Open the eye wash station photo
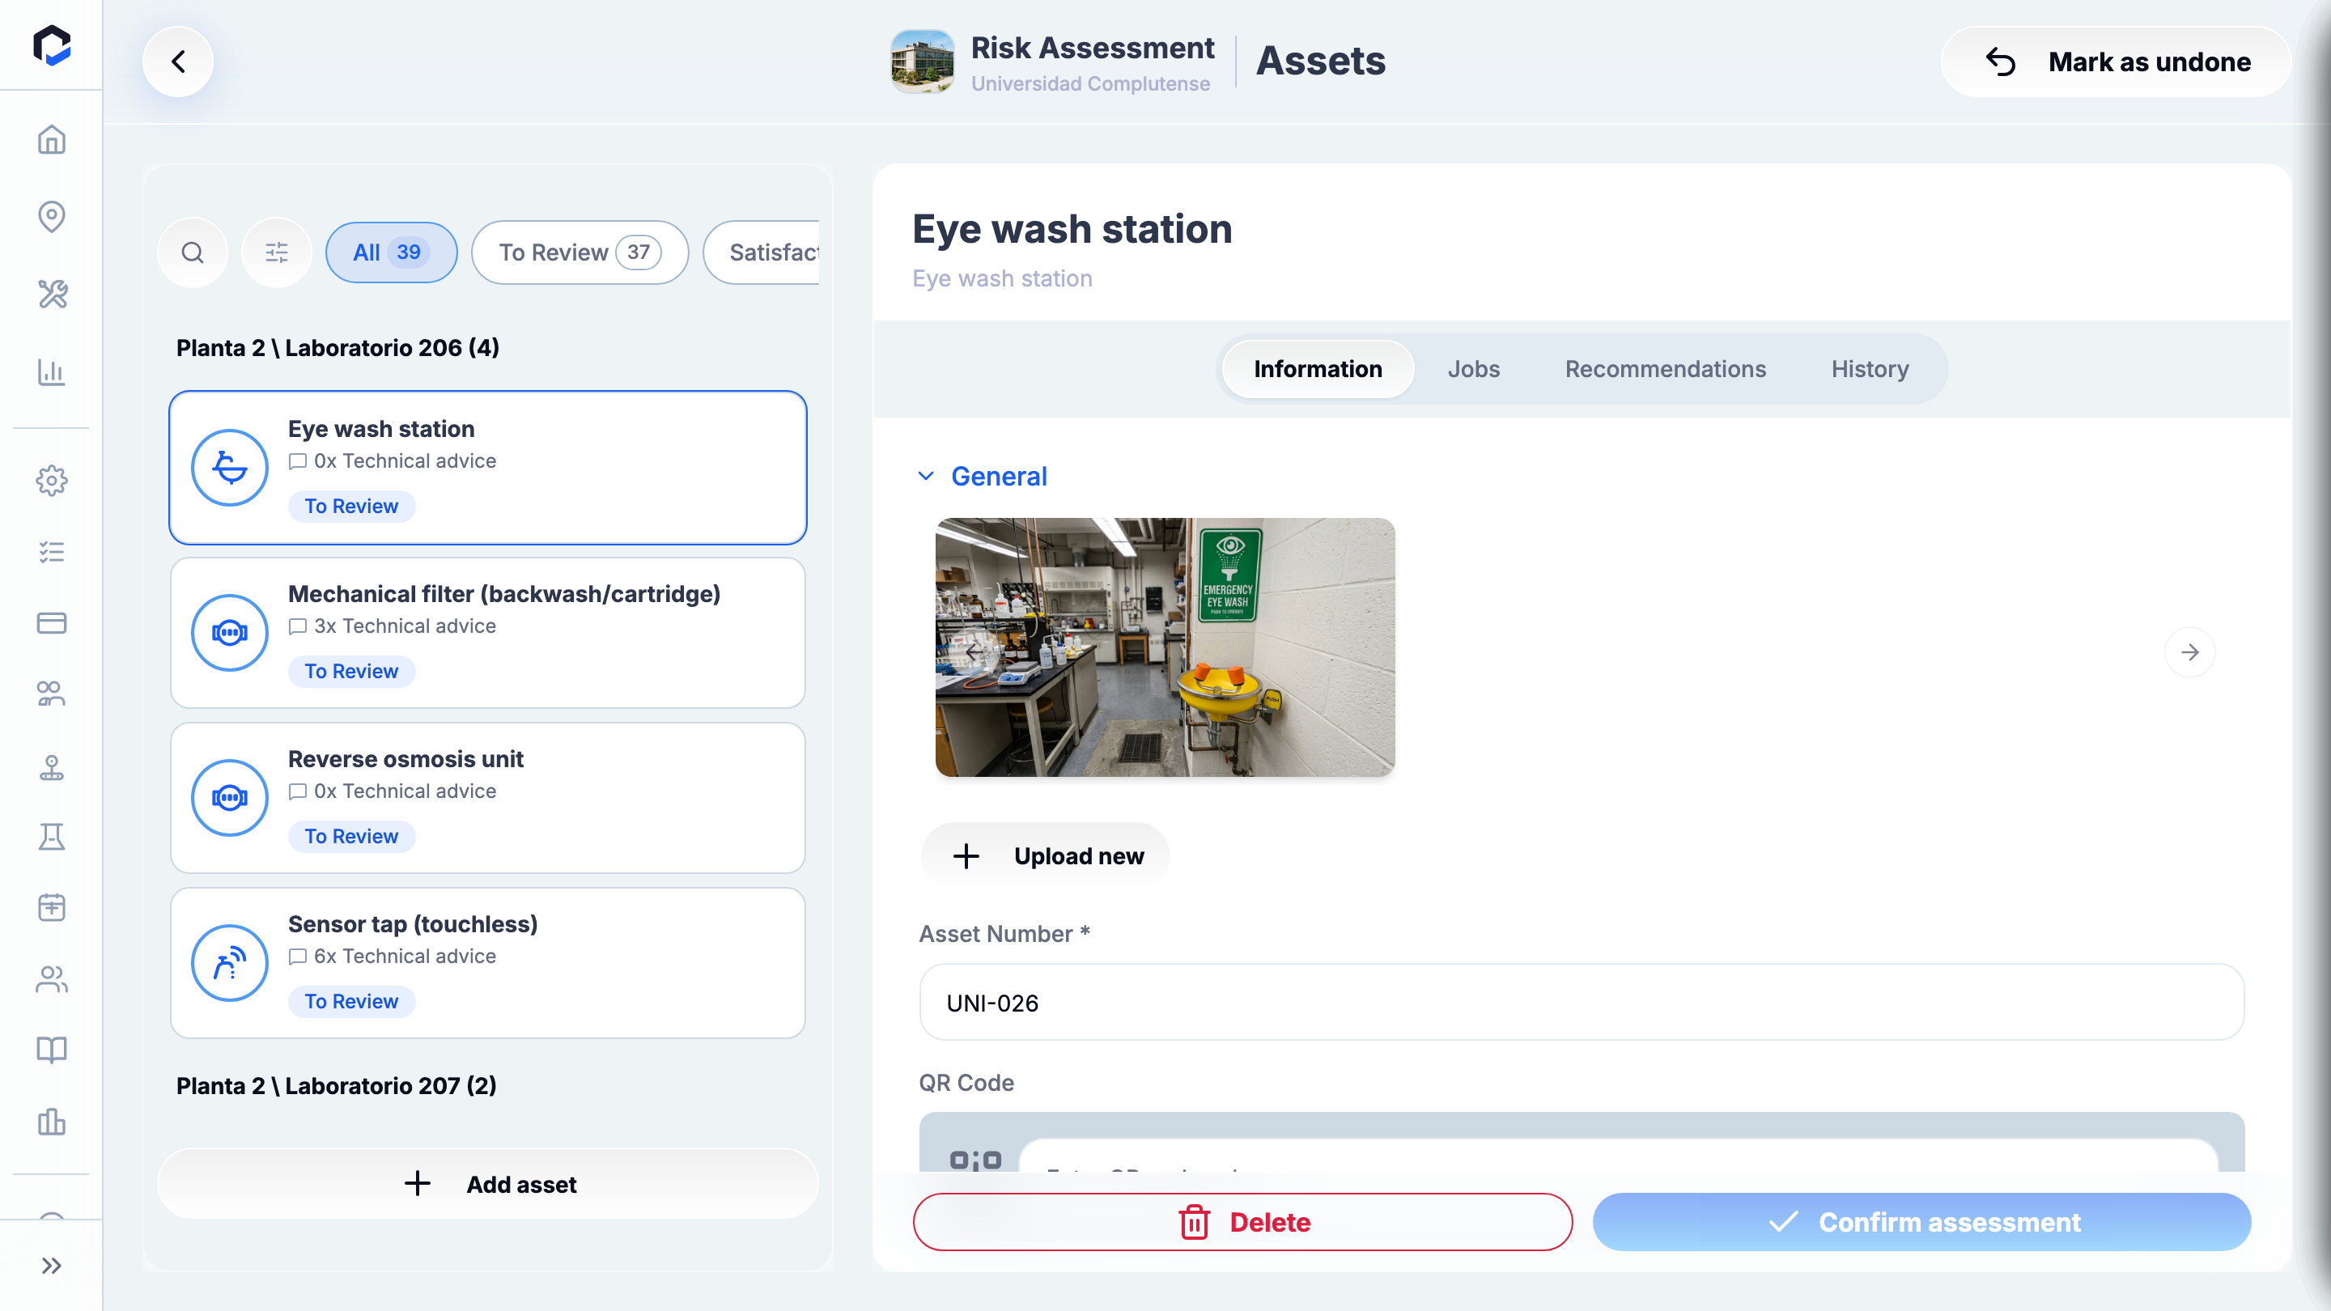Image resolution: width=2331 pixels, height=1311 pixels. coord(1165,647)
